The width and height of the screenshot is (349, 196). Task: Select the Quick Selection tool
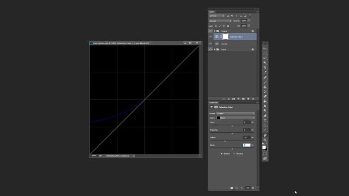pyautogui.click(x=265, y=63)
